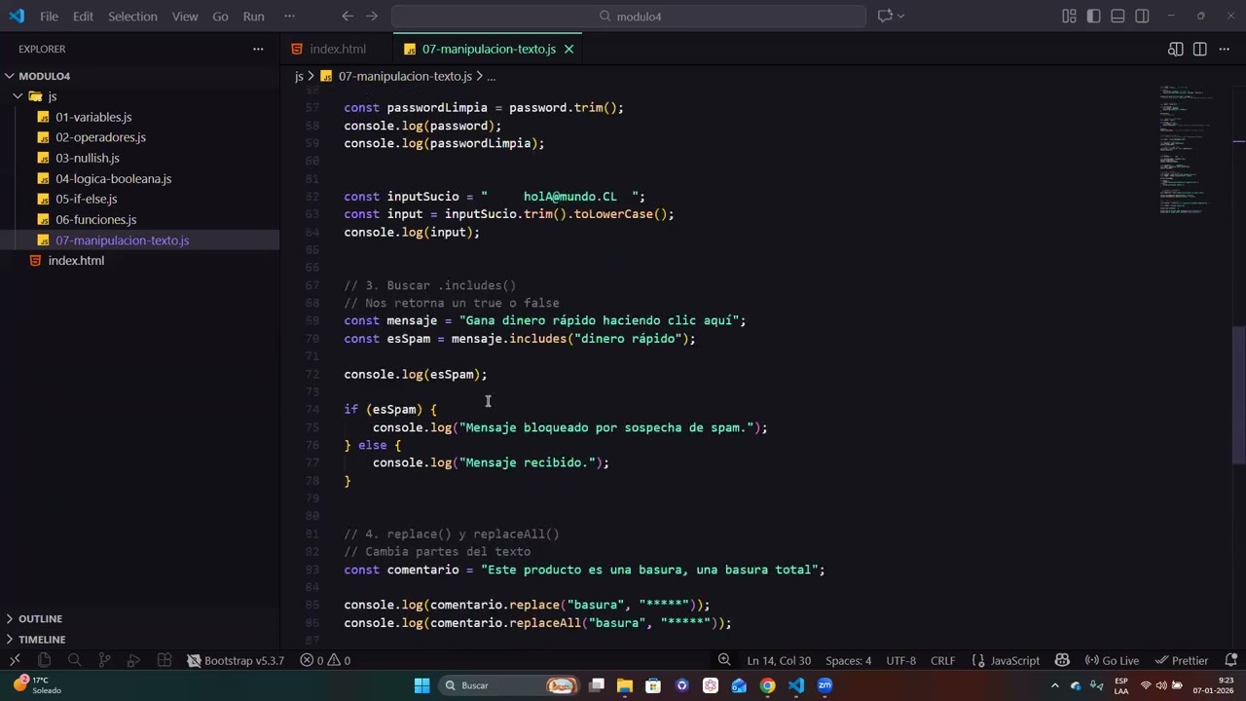
Task: Open the chat dropdown arrow in title bar
Action: coord(900,16)
